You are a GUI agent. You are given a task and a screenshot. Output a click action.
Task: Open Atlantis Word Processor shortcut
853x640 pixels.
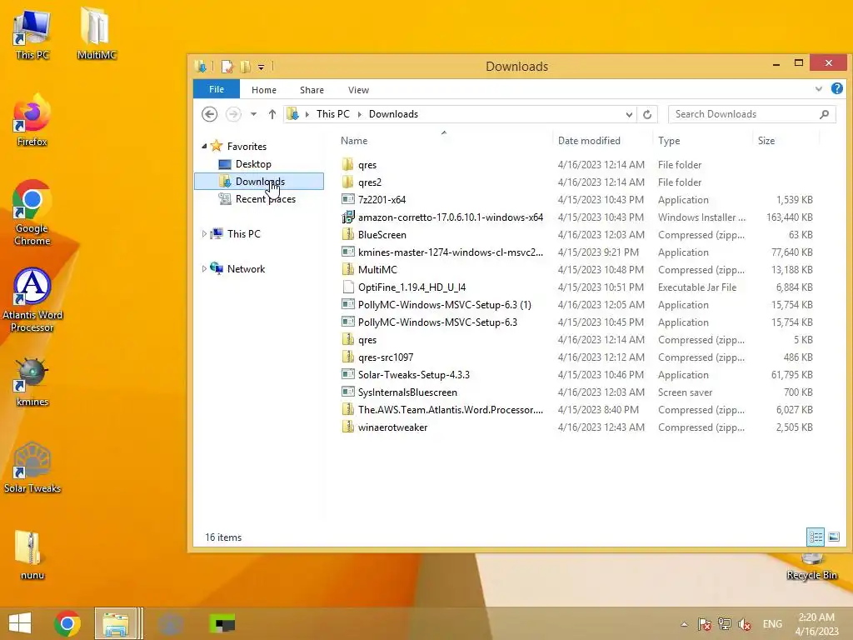pos(32,299)
